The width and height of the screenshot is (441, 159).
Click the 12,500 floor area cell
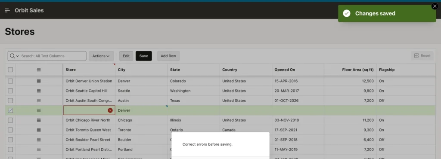tap(350, 81)
